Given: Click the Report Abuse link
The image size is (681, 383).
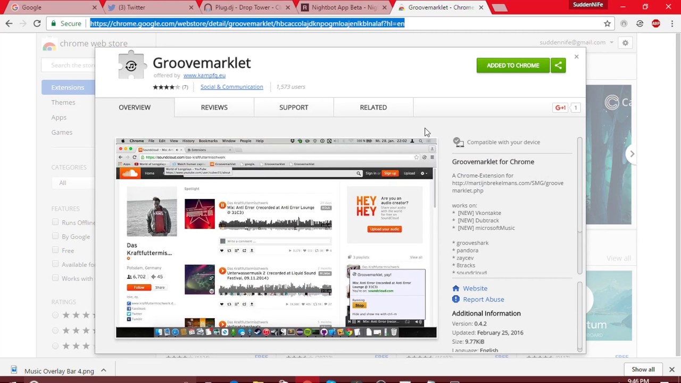Looking at the screenshot, I should [x=483, y=299].
